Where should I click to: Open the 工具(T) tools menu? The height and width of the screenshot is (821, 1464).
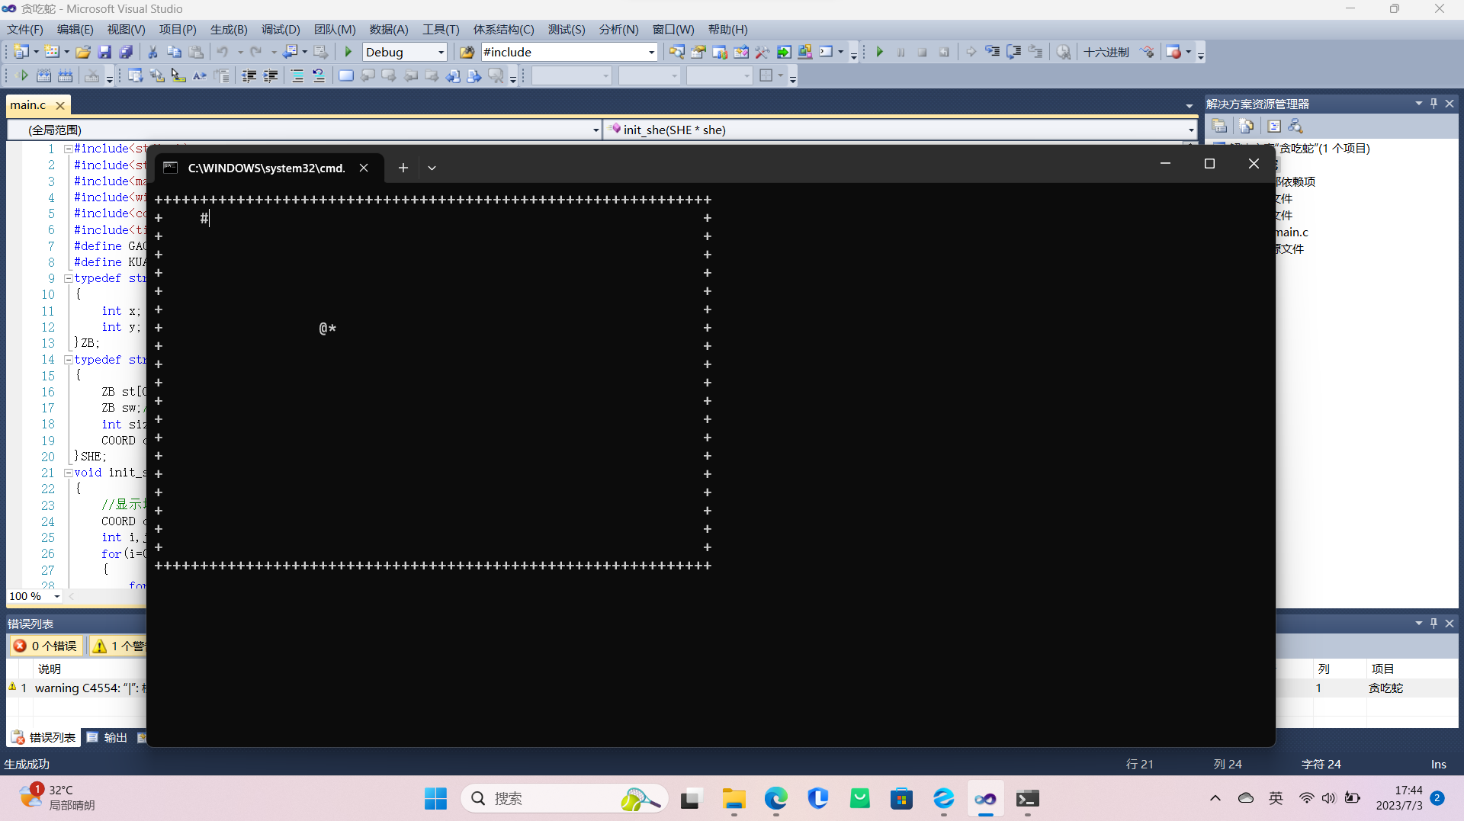(x=441, y=29)
